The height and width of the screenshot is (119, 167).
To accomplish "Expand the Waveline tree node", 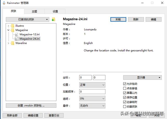I will click(x=8, y=43).
